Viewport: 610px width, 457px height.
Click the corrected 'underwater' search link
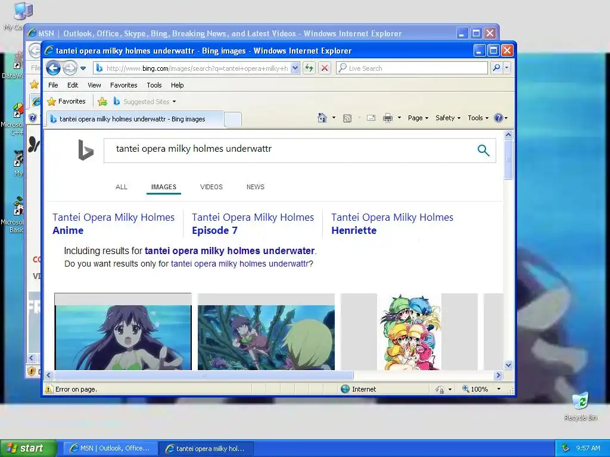click(229, 251)
